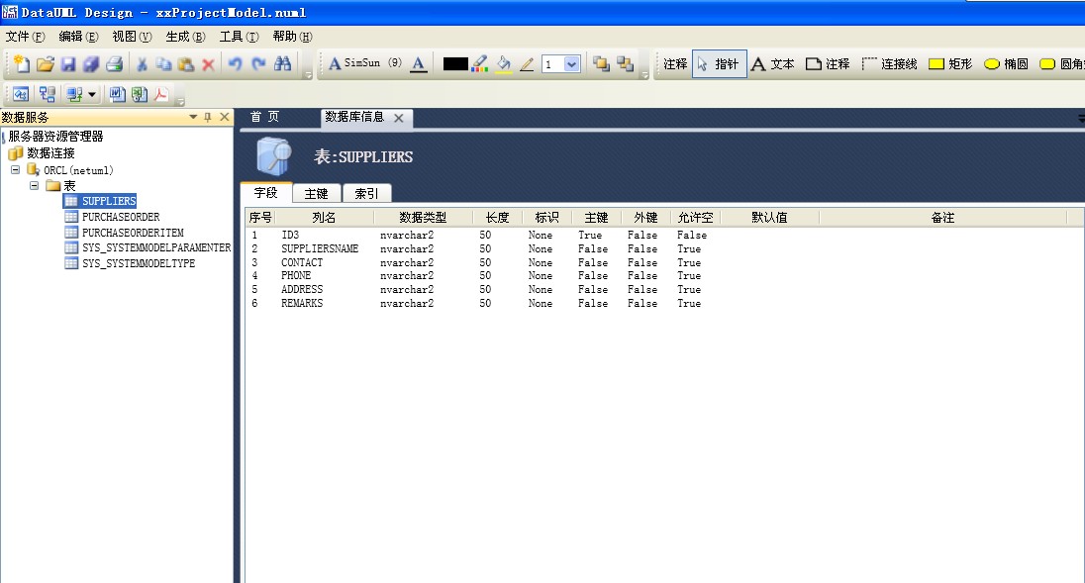
Task: Click the Print icon
Action: pyautogui.click(x=114, y=64)
